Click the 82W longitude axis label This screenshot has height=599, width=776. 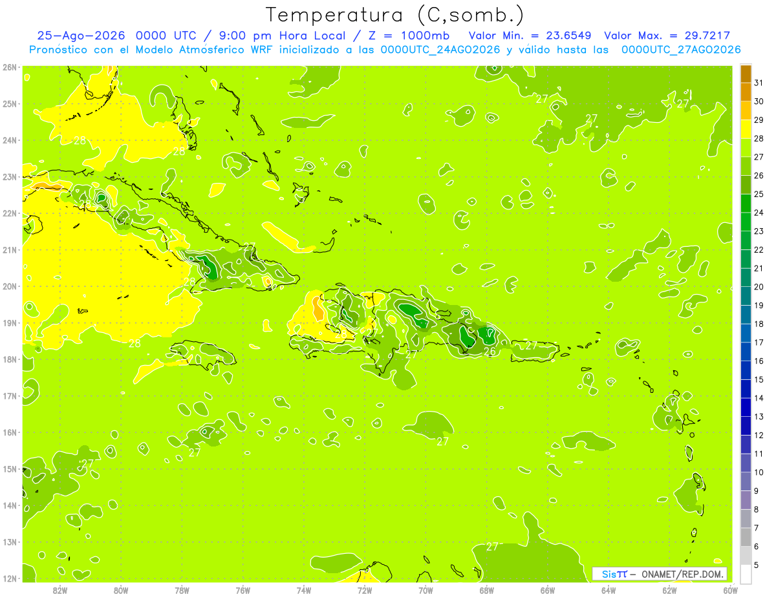60,590
